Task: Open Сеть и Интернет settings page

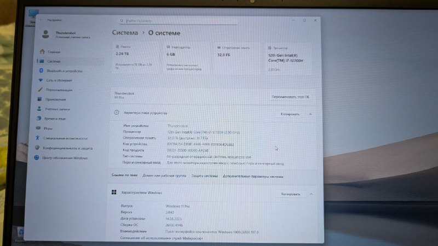Action: [59, 80]
